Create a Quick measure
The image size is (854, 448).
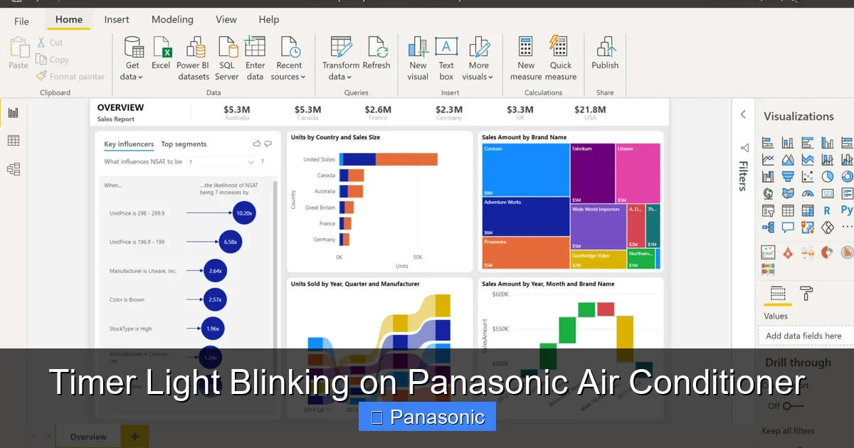coord(561,58)
